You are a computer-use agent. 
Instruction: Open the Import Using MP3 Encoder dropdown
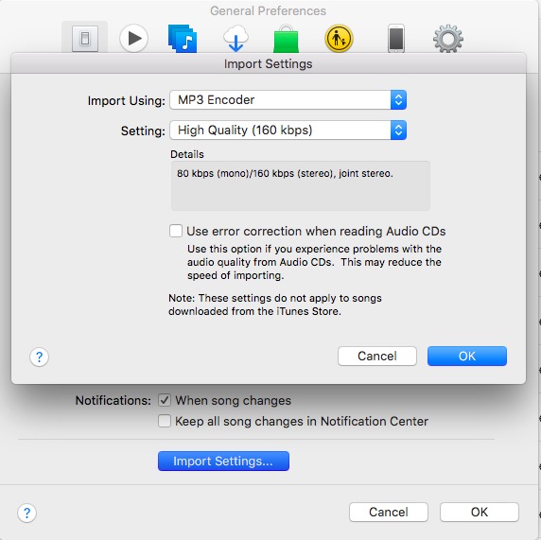coord(288,99)
